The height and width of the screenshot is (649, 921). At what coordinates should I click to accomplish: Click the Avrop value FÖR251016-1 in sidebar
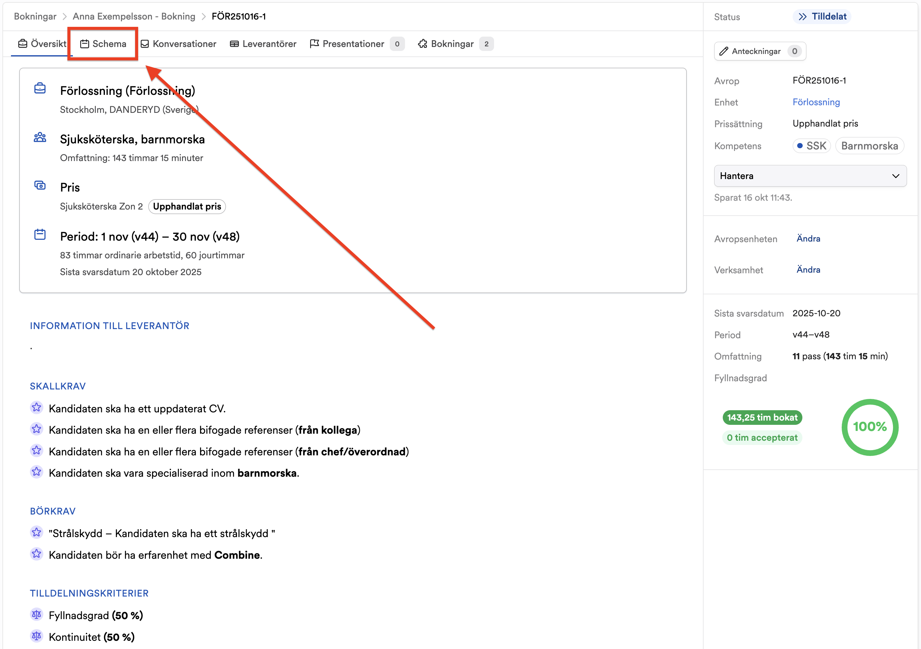(x=819, y=80)
